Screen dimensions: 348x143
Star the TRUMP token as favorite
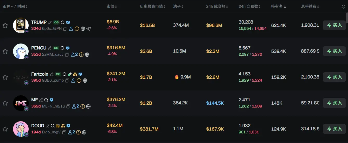click(x=5, y=25)
